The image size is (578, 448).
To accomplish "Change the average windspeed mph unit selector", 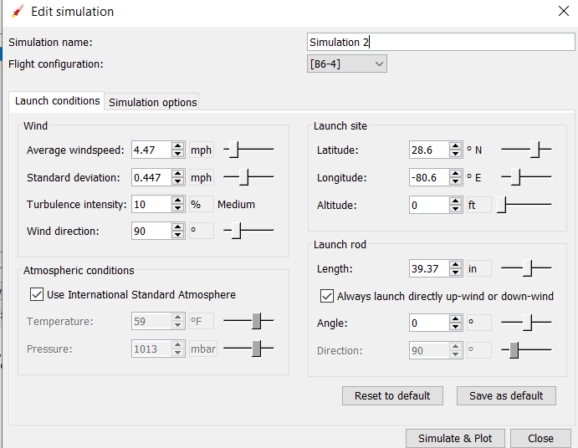I will [202, 150].
